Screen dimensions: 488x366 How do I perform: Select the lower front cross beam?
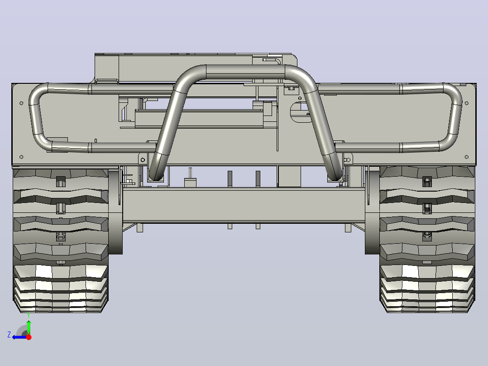[x=244, y=205]
